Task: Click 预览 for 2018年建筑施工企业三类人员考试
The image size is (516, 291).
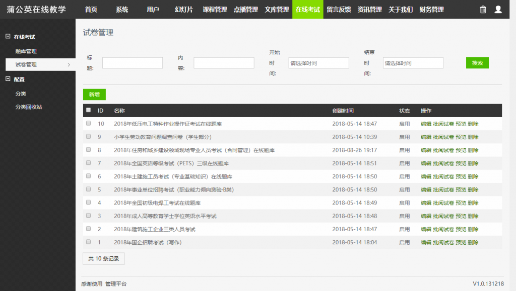Action: click(461, 229)
